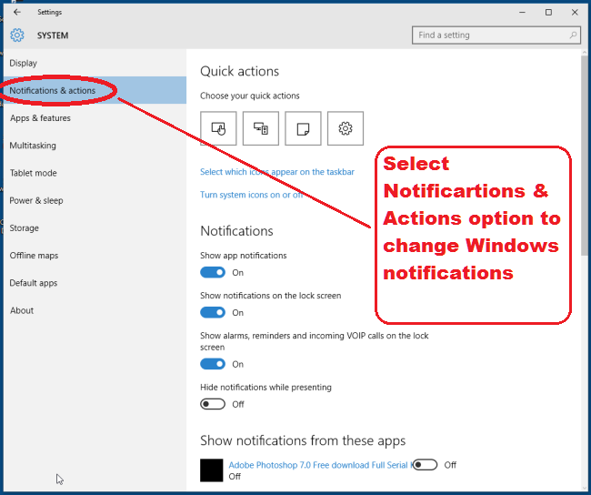Select the All settings quick action tile
Screen dimensions: 591x495
coord(346,128)
